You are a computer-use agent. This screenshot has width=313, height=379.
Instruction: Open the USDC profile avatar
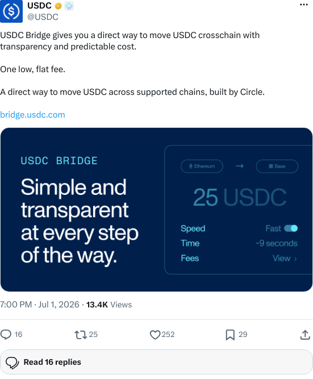click(x=11, y=11)
